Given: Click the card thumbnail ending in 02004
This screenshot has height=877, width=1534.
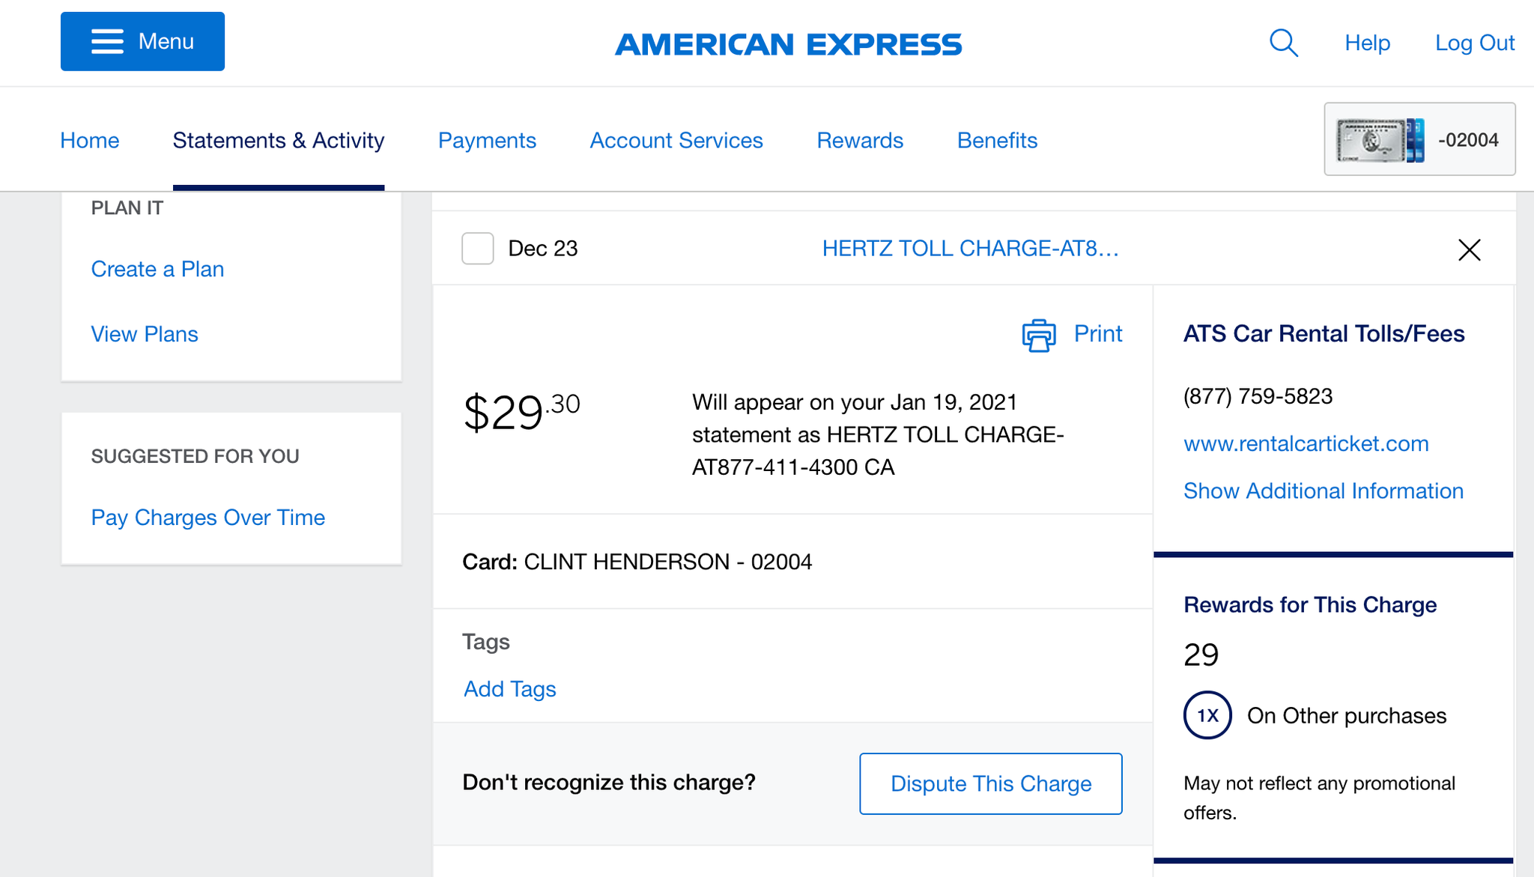Looking at the screenshot, I should [x=1418, y=139].
